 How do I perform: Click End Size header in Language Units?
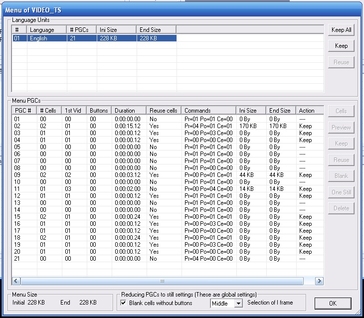156,30
